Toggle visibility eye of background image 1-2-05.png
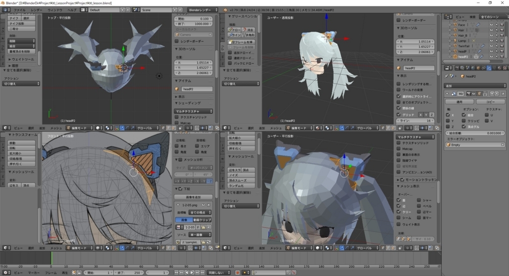Screen dimensions: 509x276 point(203,205)
